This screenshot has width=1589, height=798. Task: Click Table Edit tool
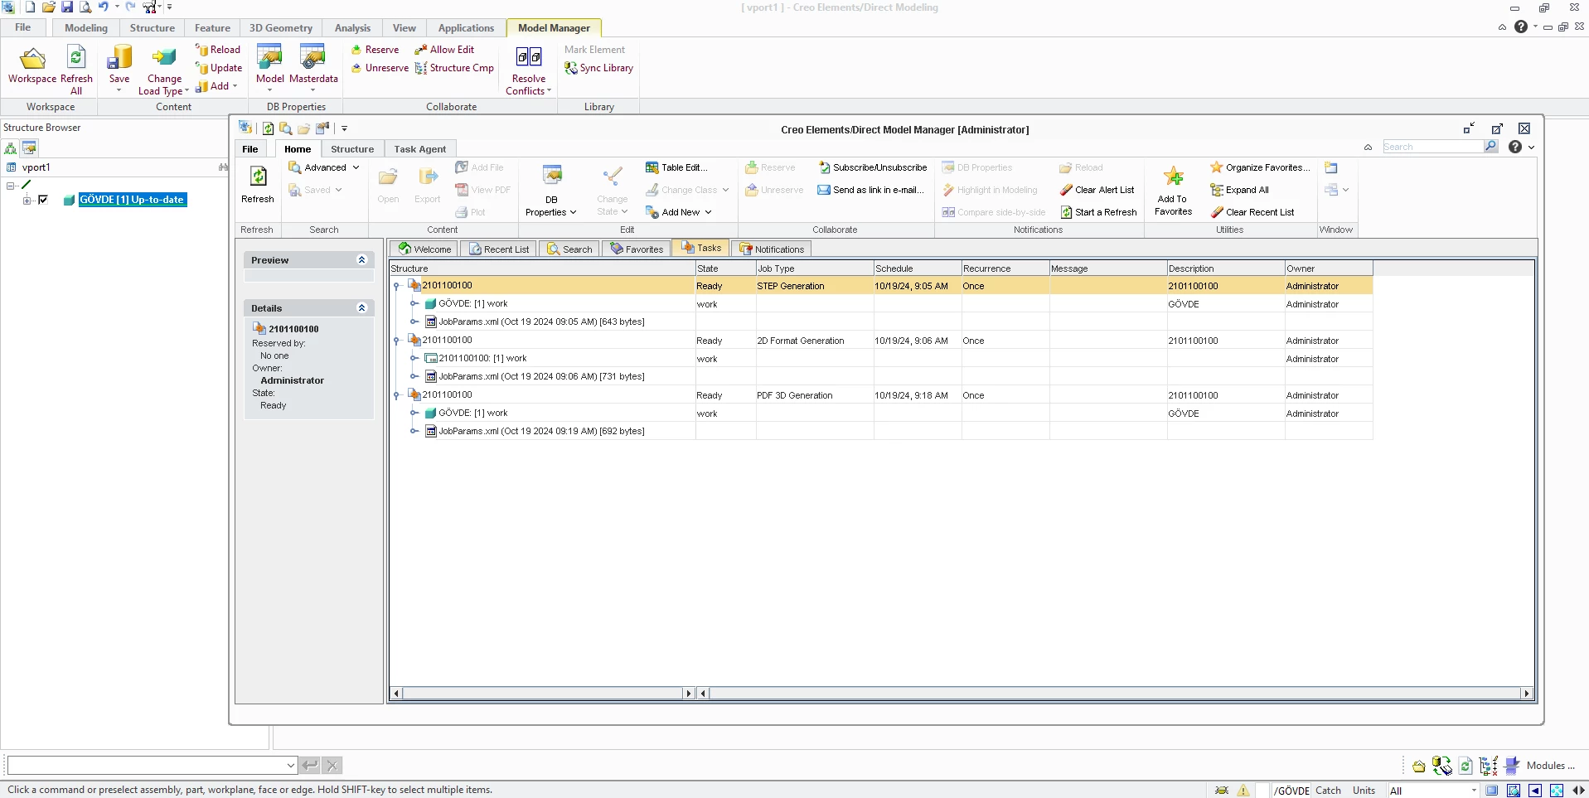coord(676,167)
